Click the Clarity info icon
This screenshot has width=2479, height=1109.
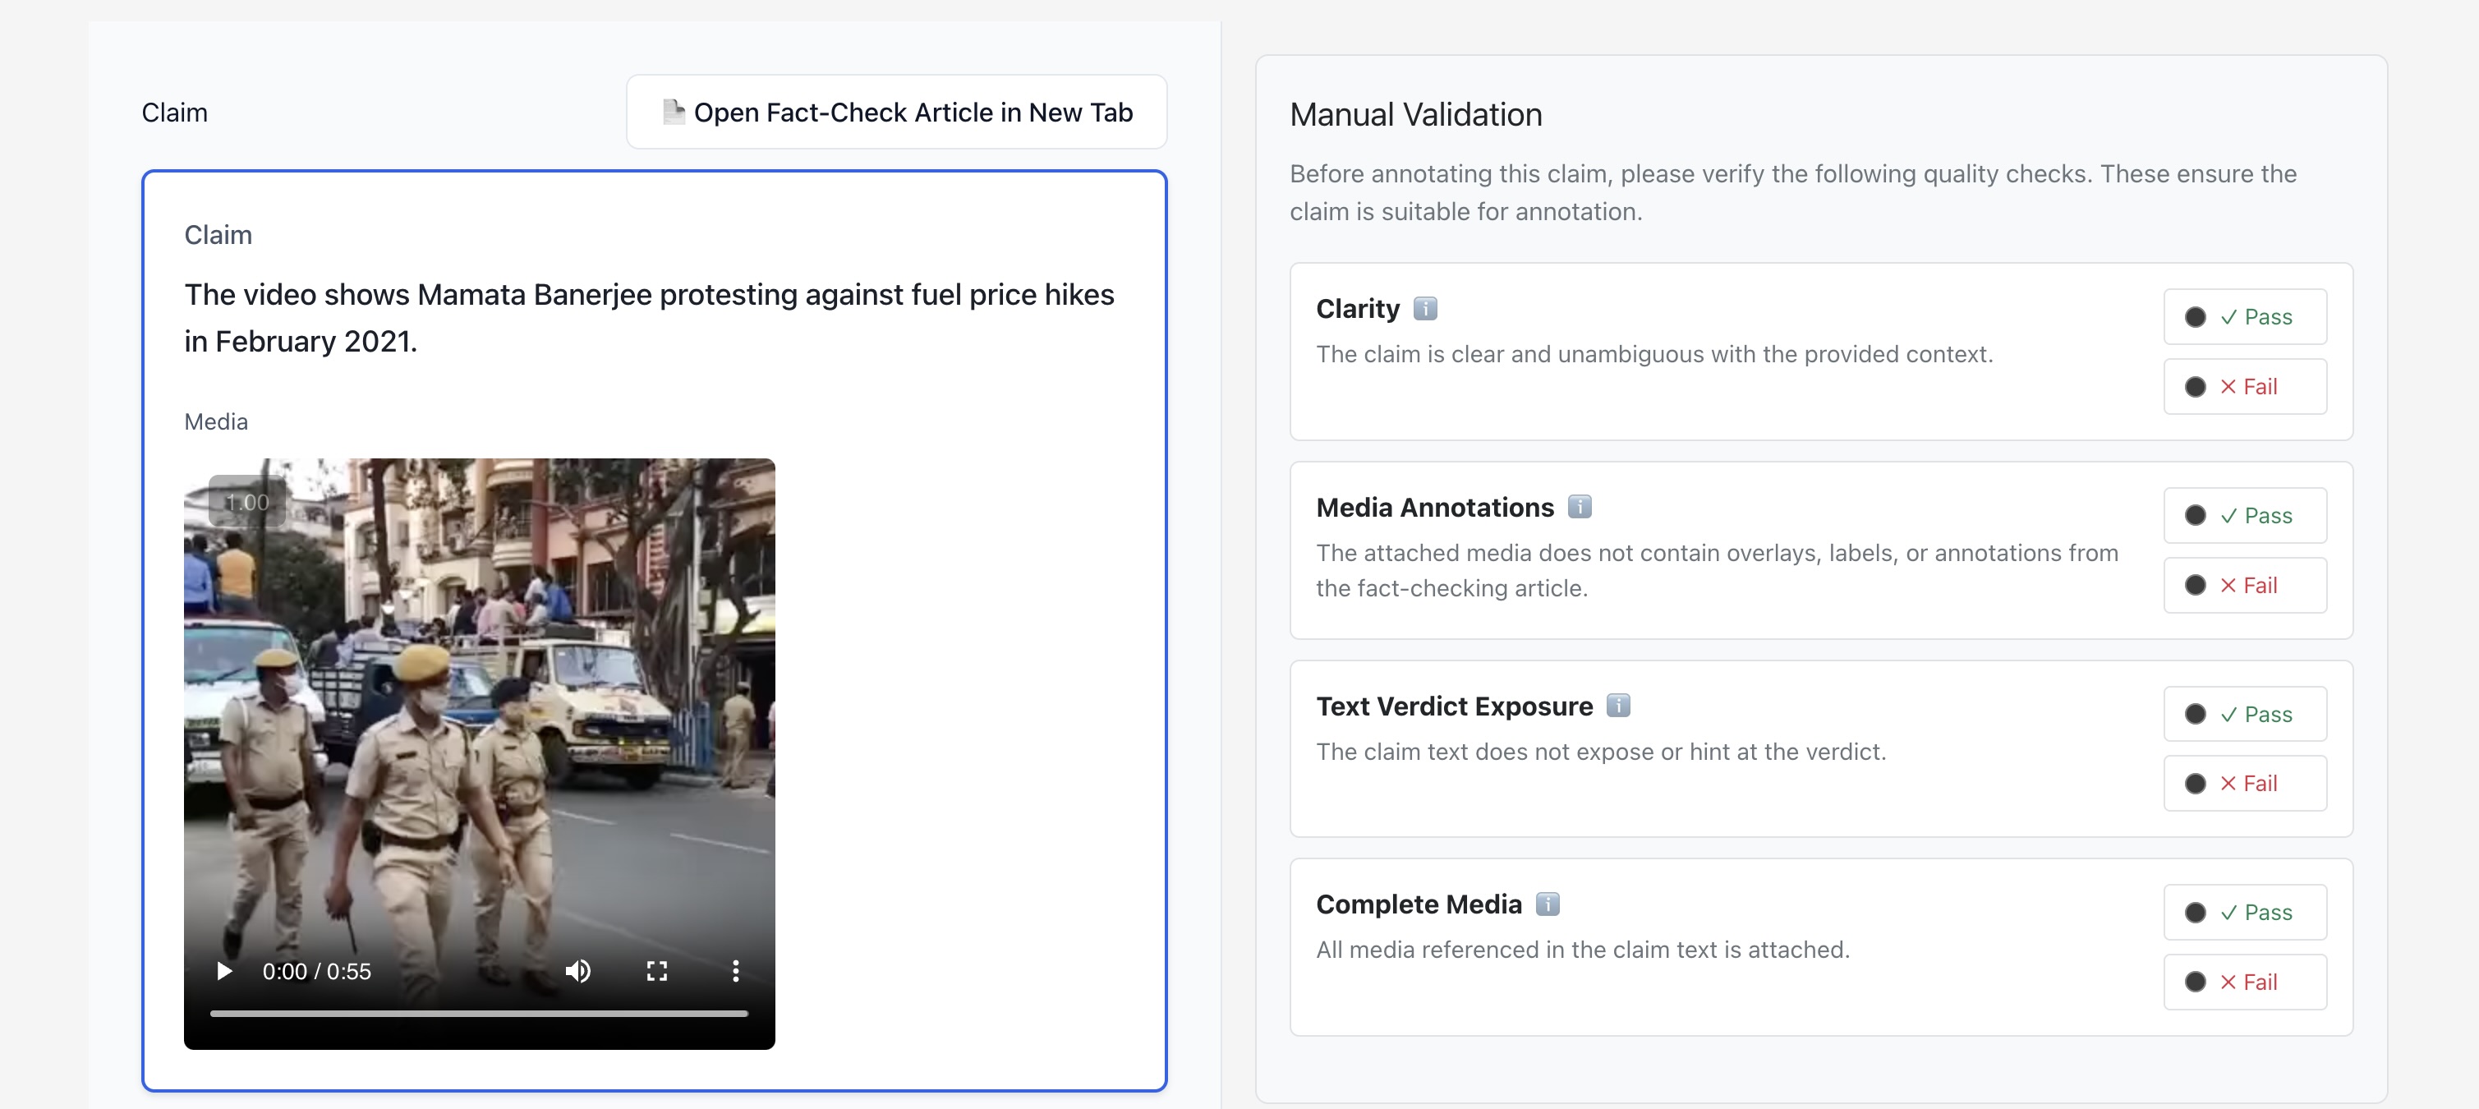pyautogui.click(x=1424, y=308)
